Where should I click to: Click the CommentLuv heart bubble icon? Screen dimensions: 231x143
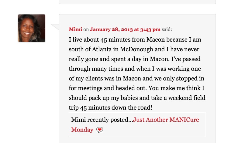point(100,130)
